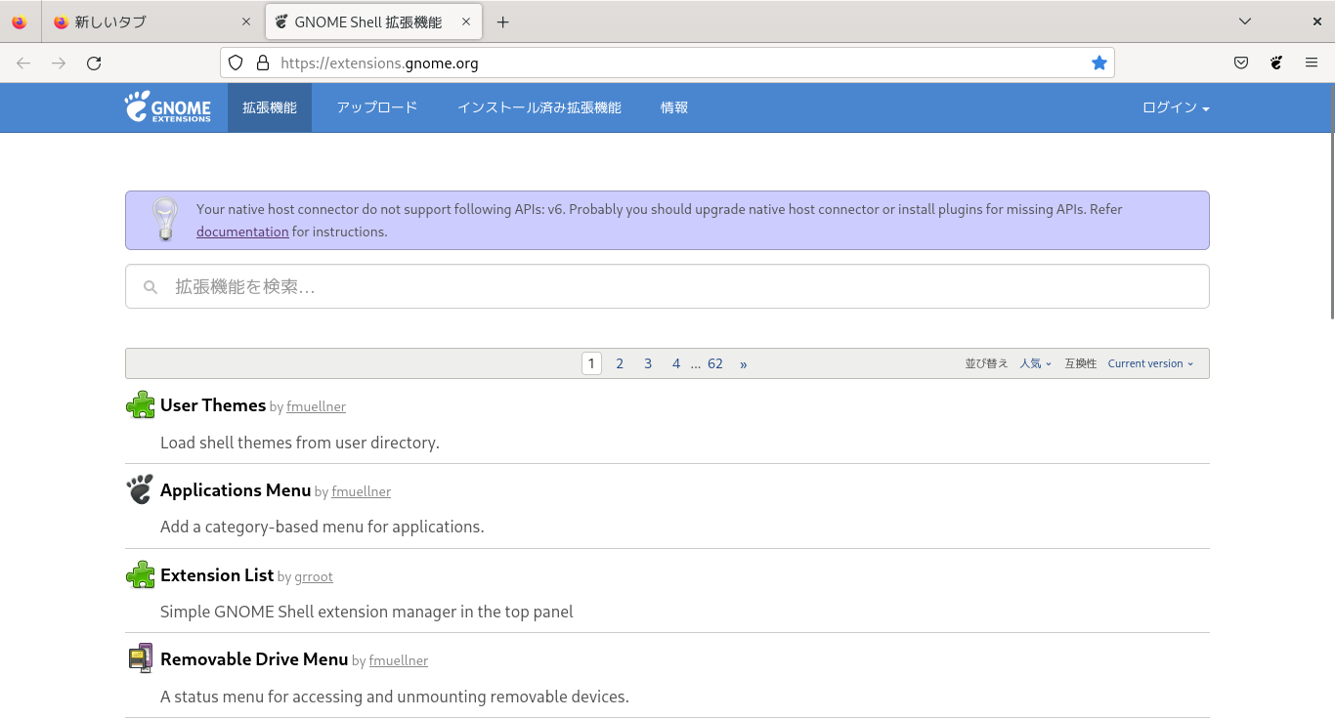Open インストール済み拡張機能 page
1335x719 pixels.
point(539,107)
